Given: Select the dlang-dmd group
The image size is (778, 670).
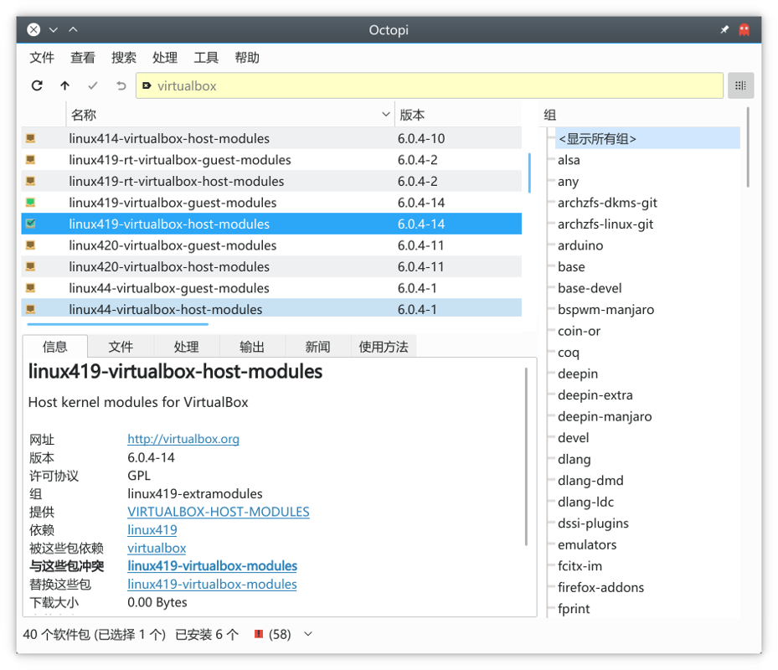Looking at the screenshot, I should tap(590, 480).
